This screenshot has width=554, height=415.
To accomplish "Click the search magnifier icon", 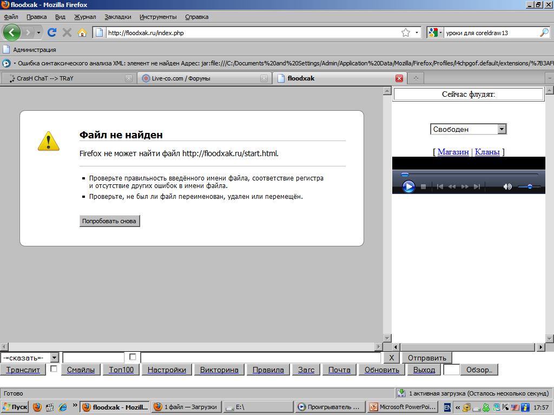I will click(x=544, y=33).
